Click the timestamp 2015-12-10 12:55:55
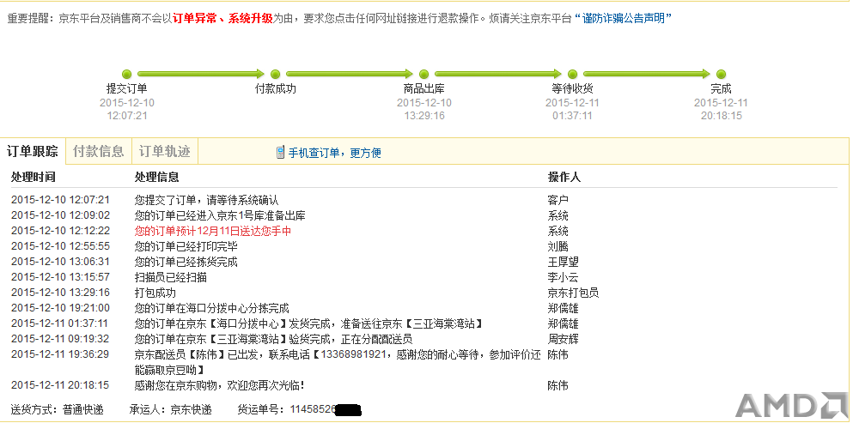Screen dimensions: 853x423 point(60,246)
